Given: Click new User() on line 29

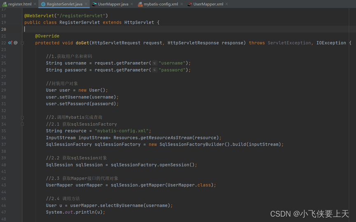Looking at the screenshot, I should [92, 90].
